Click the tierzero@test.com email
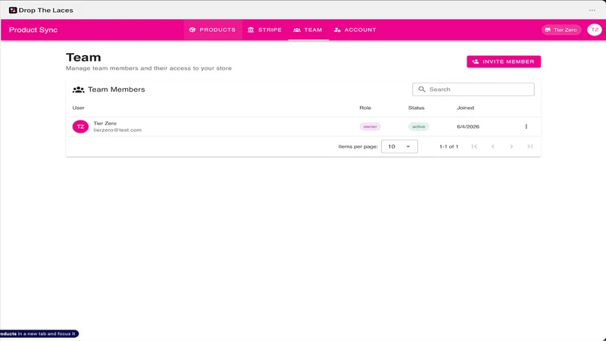The width and height of the screenshot is (606, 341). coord(117,130)
